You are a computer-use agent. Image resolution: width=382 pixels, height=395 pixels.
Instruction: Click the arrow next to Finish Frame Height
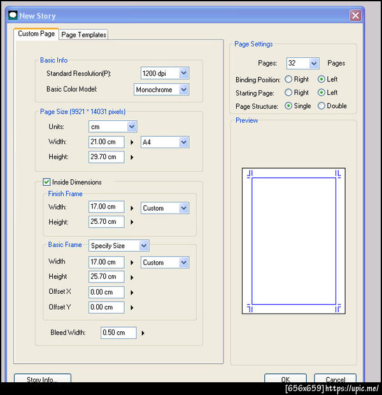pyautogui.click(x=132, y=222)
